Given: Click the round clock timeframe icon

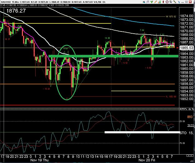Looking at the screenshot, I should 167,2.
